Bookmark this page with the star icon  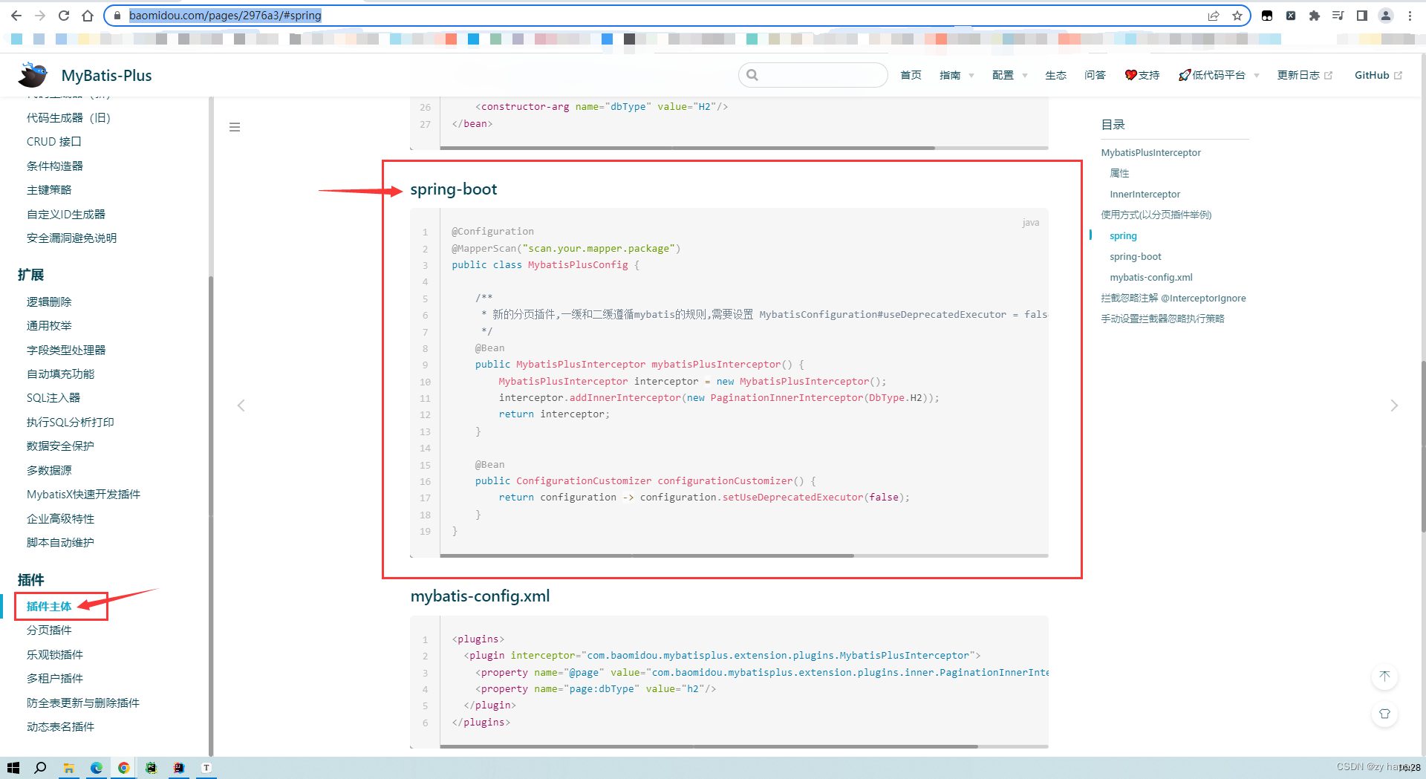pos(1237,16)
